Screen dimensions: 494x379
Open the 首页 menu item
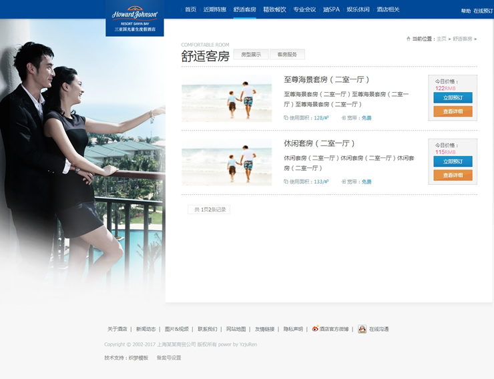click(x=190, y=9)
